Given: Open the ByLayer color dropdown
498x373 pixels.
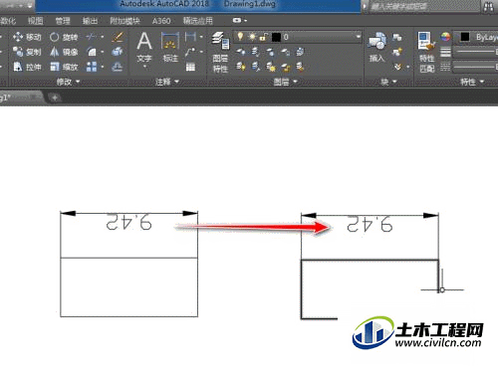Looking at the screenshot, I should 476,37.
